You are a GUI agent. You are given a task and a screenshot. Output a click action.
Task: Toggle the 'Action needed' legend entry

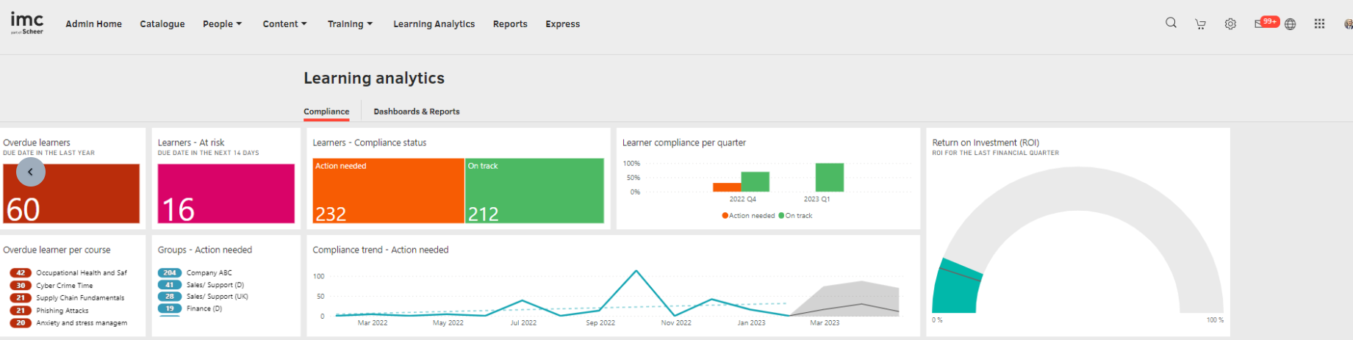(x=748, y=216)
